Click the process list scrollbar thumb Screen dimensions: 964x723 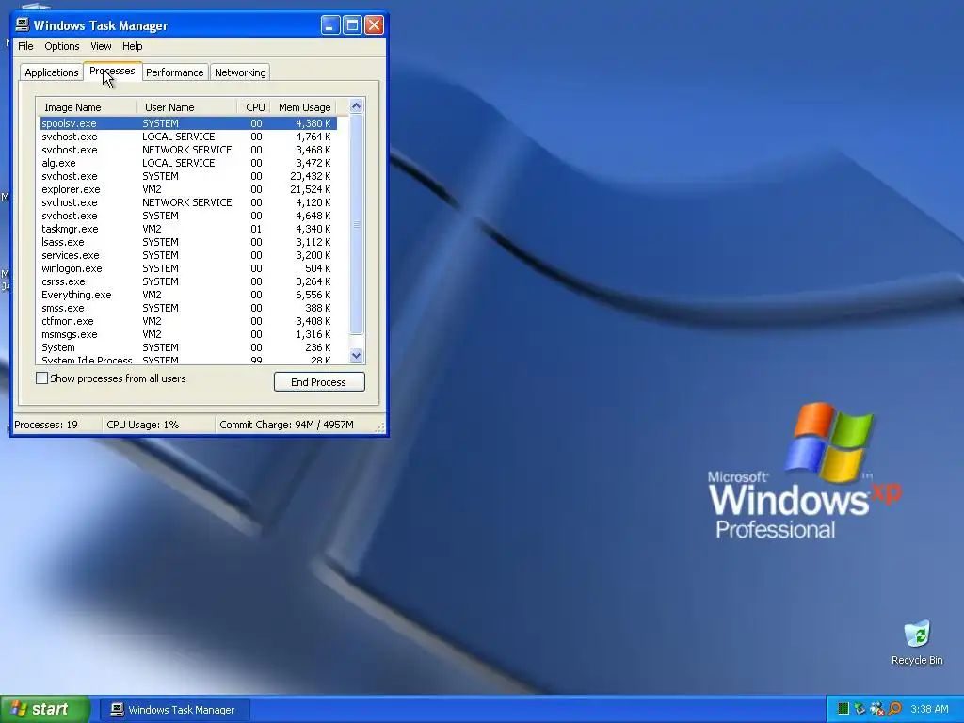pyautogui.click(x=357, y=224)
